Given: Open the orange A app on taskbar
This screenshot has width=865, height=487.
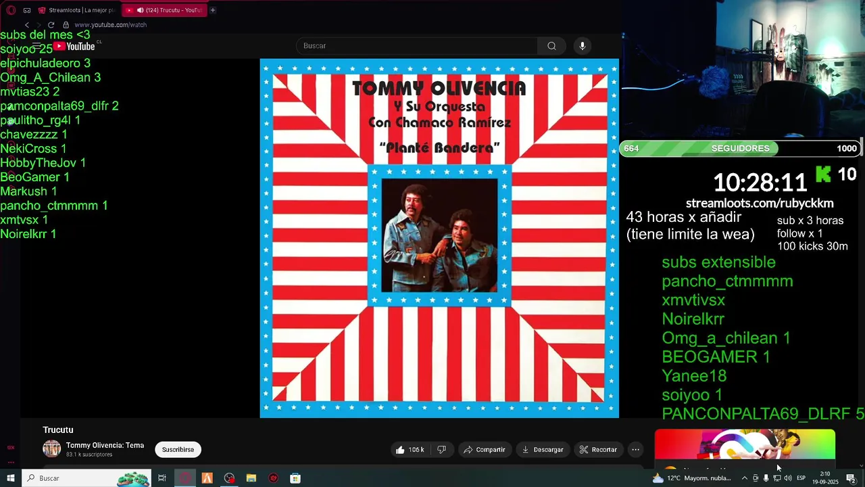Looking at the screenshot, I should click(x=207, y=478).
